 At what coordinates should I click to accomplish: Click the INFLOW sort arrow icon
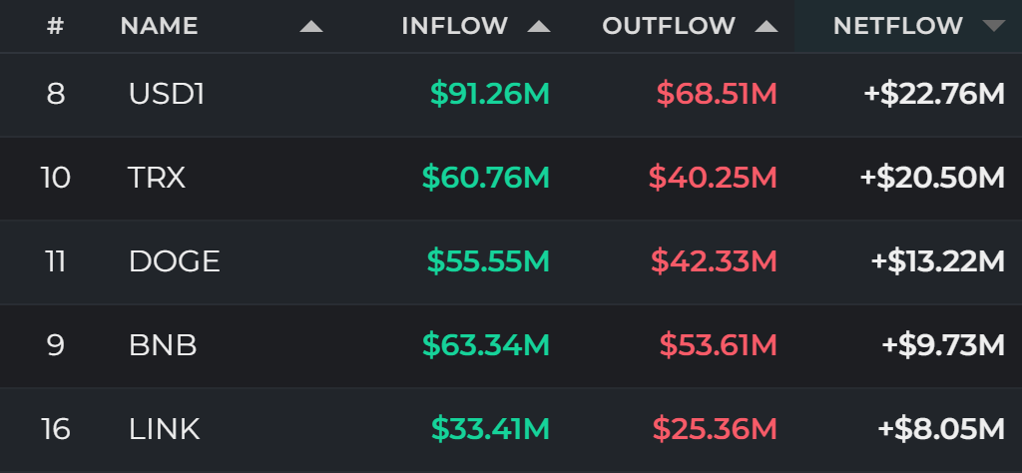coord(539,26)
